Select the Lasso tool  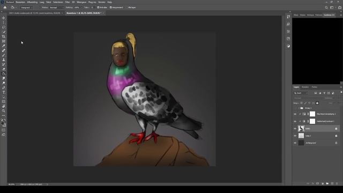coord(4,27)
